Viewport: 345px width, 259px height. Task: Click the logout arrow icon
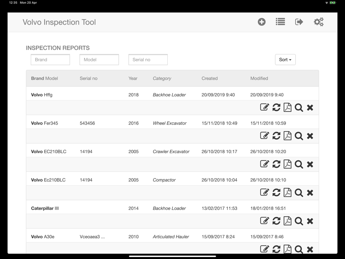[x=299, y=22]
